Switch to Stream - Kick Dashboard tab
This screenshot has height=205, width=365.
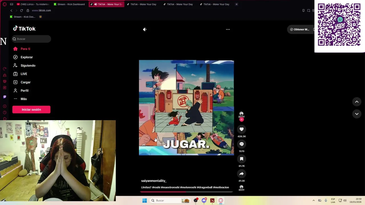tap(69, 4)
